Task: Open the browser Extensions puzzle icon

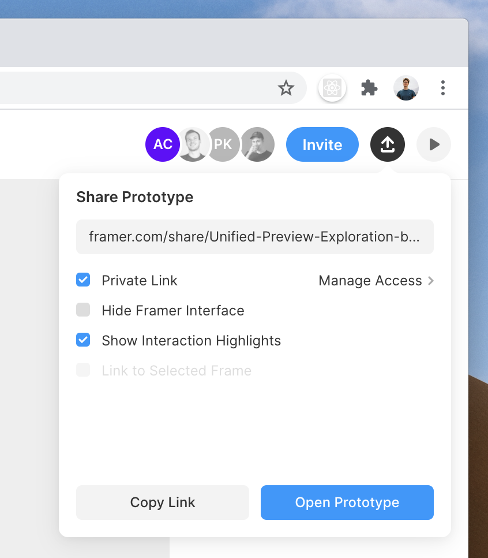Action: point(369,88)
